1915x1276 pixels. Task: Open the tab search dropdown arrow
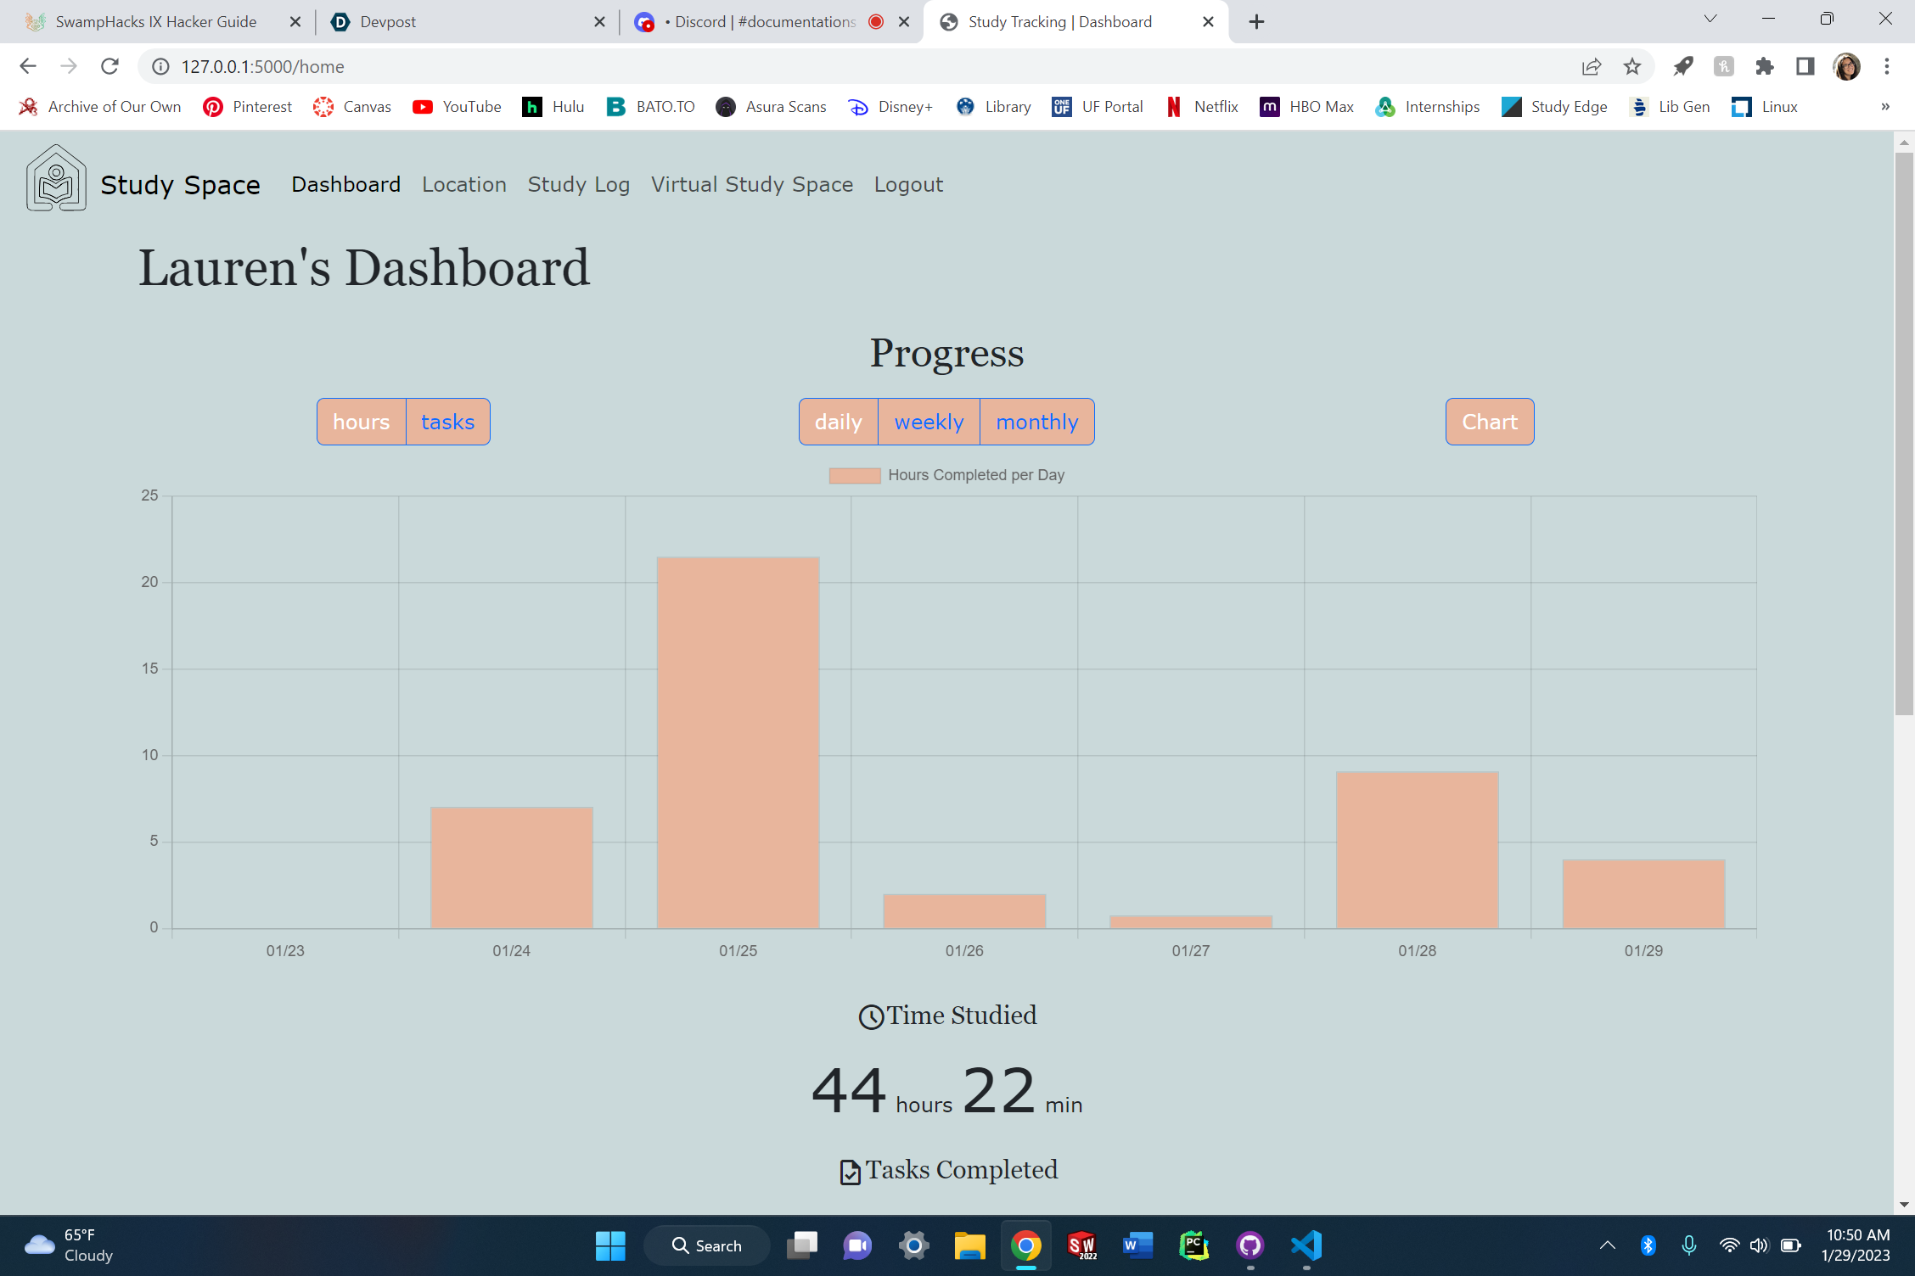click(1710, 20)
